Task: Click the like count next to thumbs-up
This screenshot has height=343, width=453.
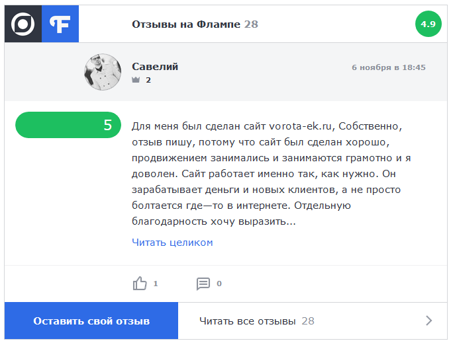Action: (x=156, y=284)
